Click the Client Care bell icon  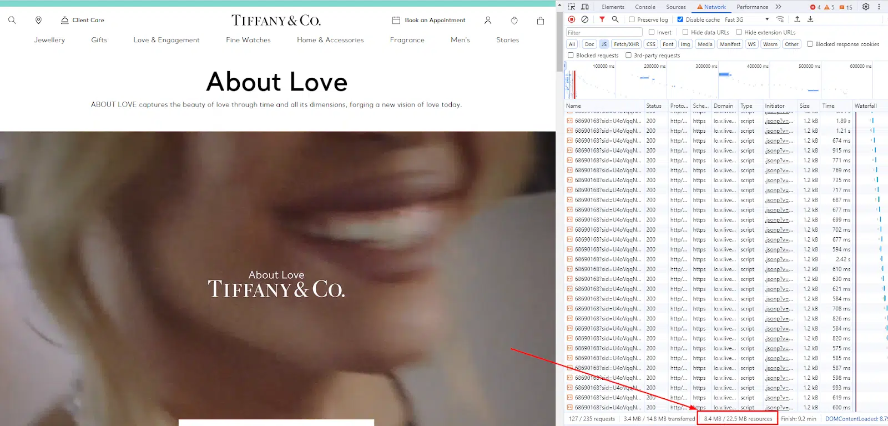65,20
